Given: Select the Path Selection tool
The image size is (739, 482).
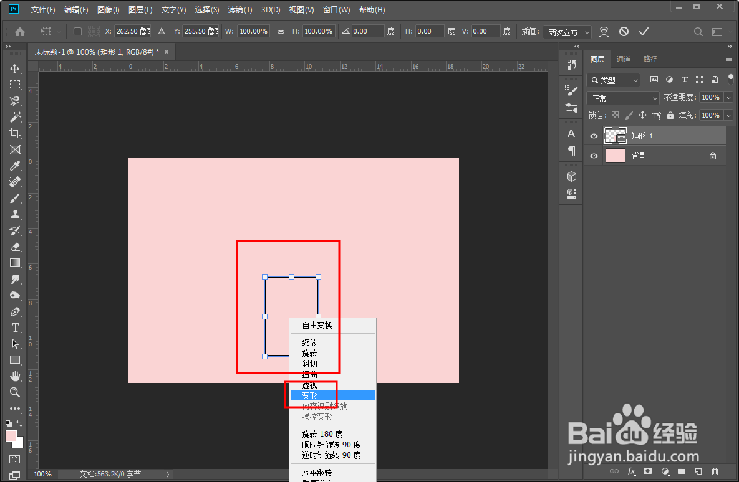Looking at the screenshot, I should [x=15, y=344].
